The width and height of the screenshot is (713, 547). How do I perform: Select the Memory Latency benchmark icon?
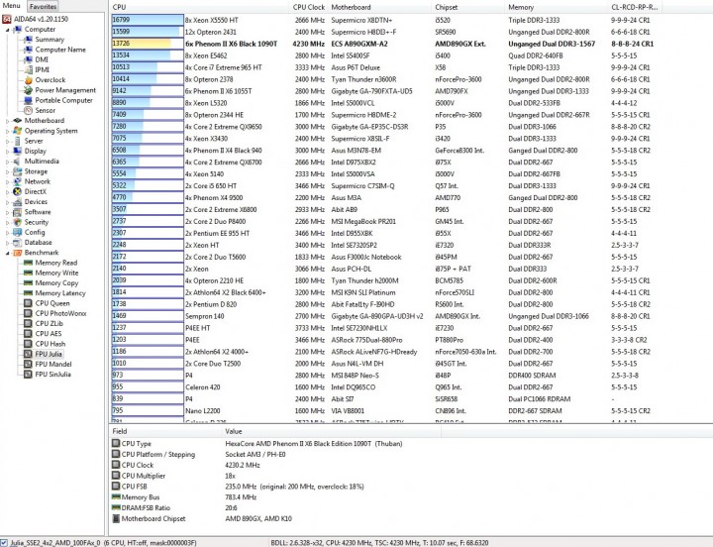click(28, 293)
